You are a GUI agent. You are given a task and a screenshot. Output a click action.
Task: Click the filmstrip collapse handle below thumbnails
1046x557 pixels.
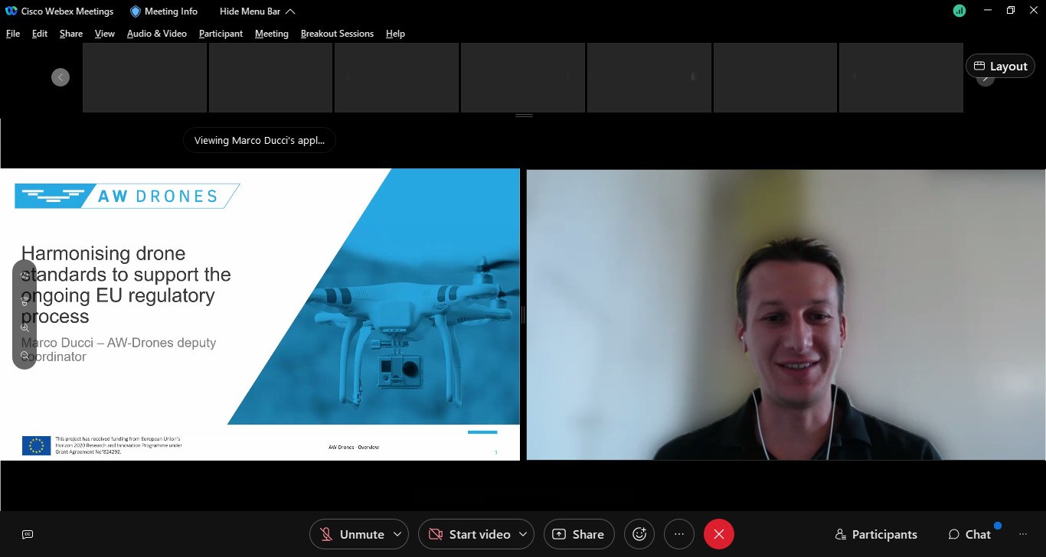[x=524, y=116]
